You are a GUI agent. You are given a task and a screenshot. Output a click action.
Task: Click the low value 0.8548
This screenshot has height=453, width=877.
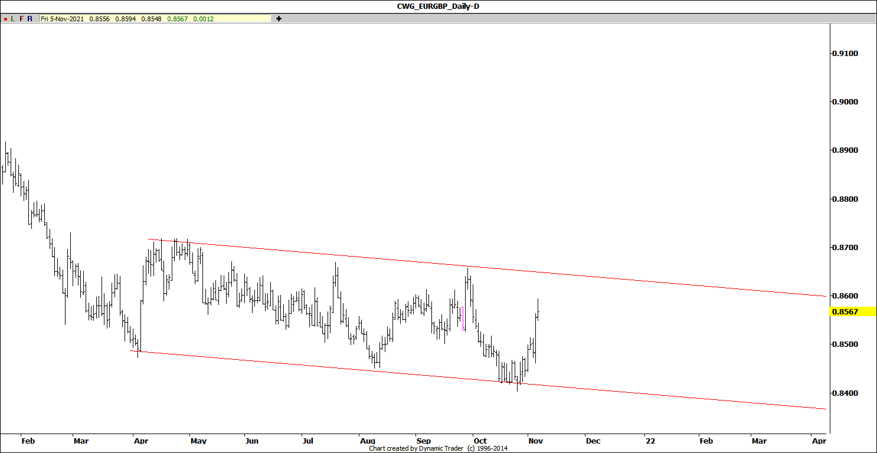pyautogui.click(x=151, y=19)
